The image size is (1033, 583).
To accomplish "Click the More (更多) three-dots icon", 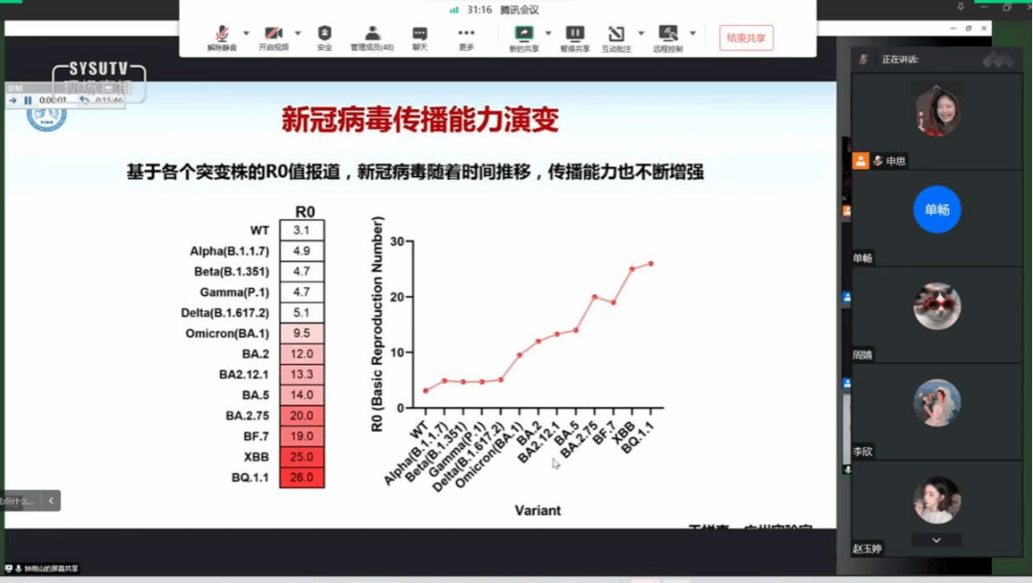I will pos(466,36).
